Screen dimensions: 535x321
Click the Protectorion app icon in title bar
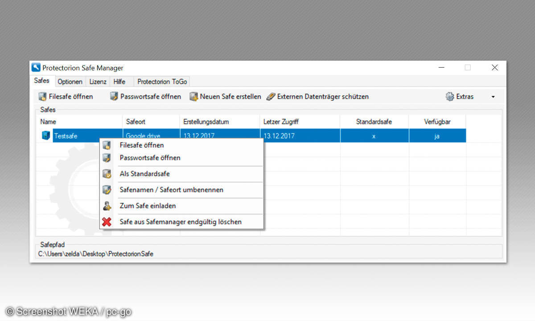[36, 68]
